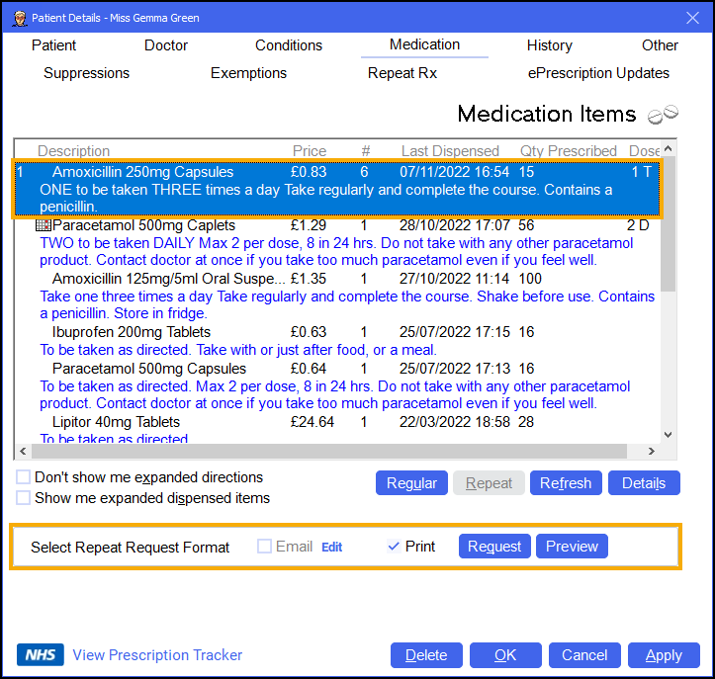Select the Ibuprofen 200mg Tablets row

tap(131, 332)
